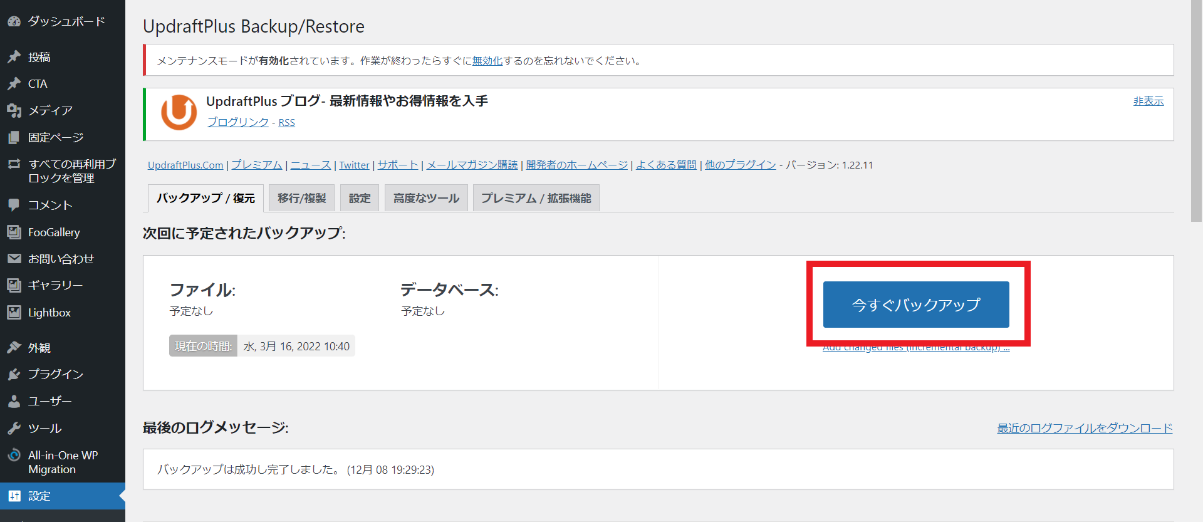Switch to the 移行/複製 tab
The height and width of the screenshot is (522, 1203).
click(302, 198)
